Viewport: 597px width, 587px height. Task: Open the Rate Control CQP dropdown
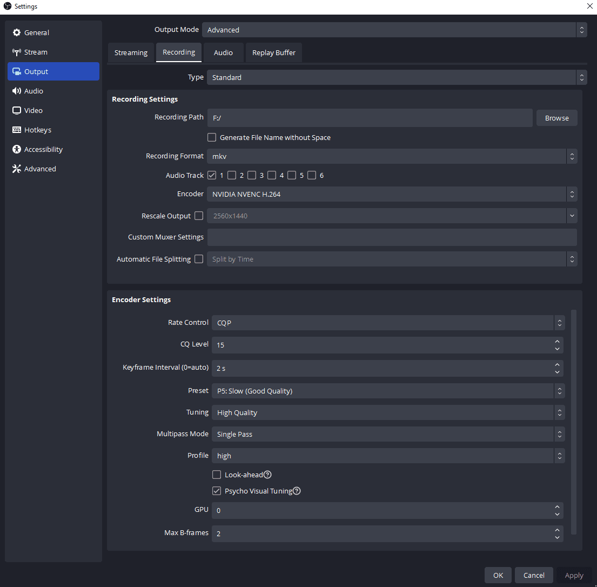coord(388,323)
